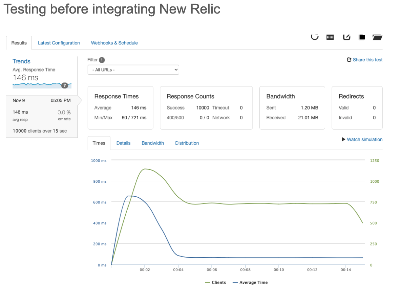Open the Webhooks & Schedule tab
The width and height of the screenshot is (403, 297).
(x=114, y=43)
